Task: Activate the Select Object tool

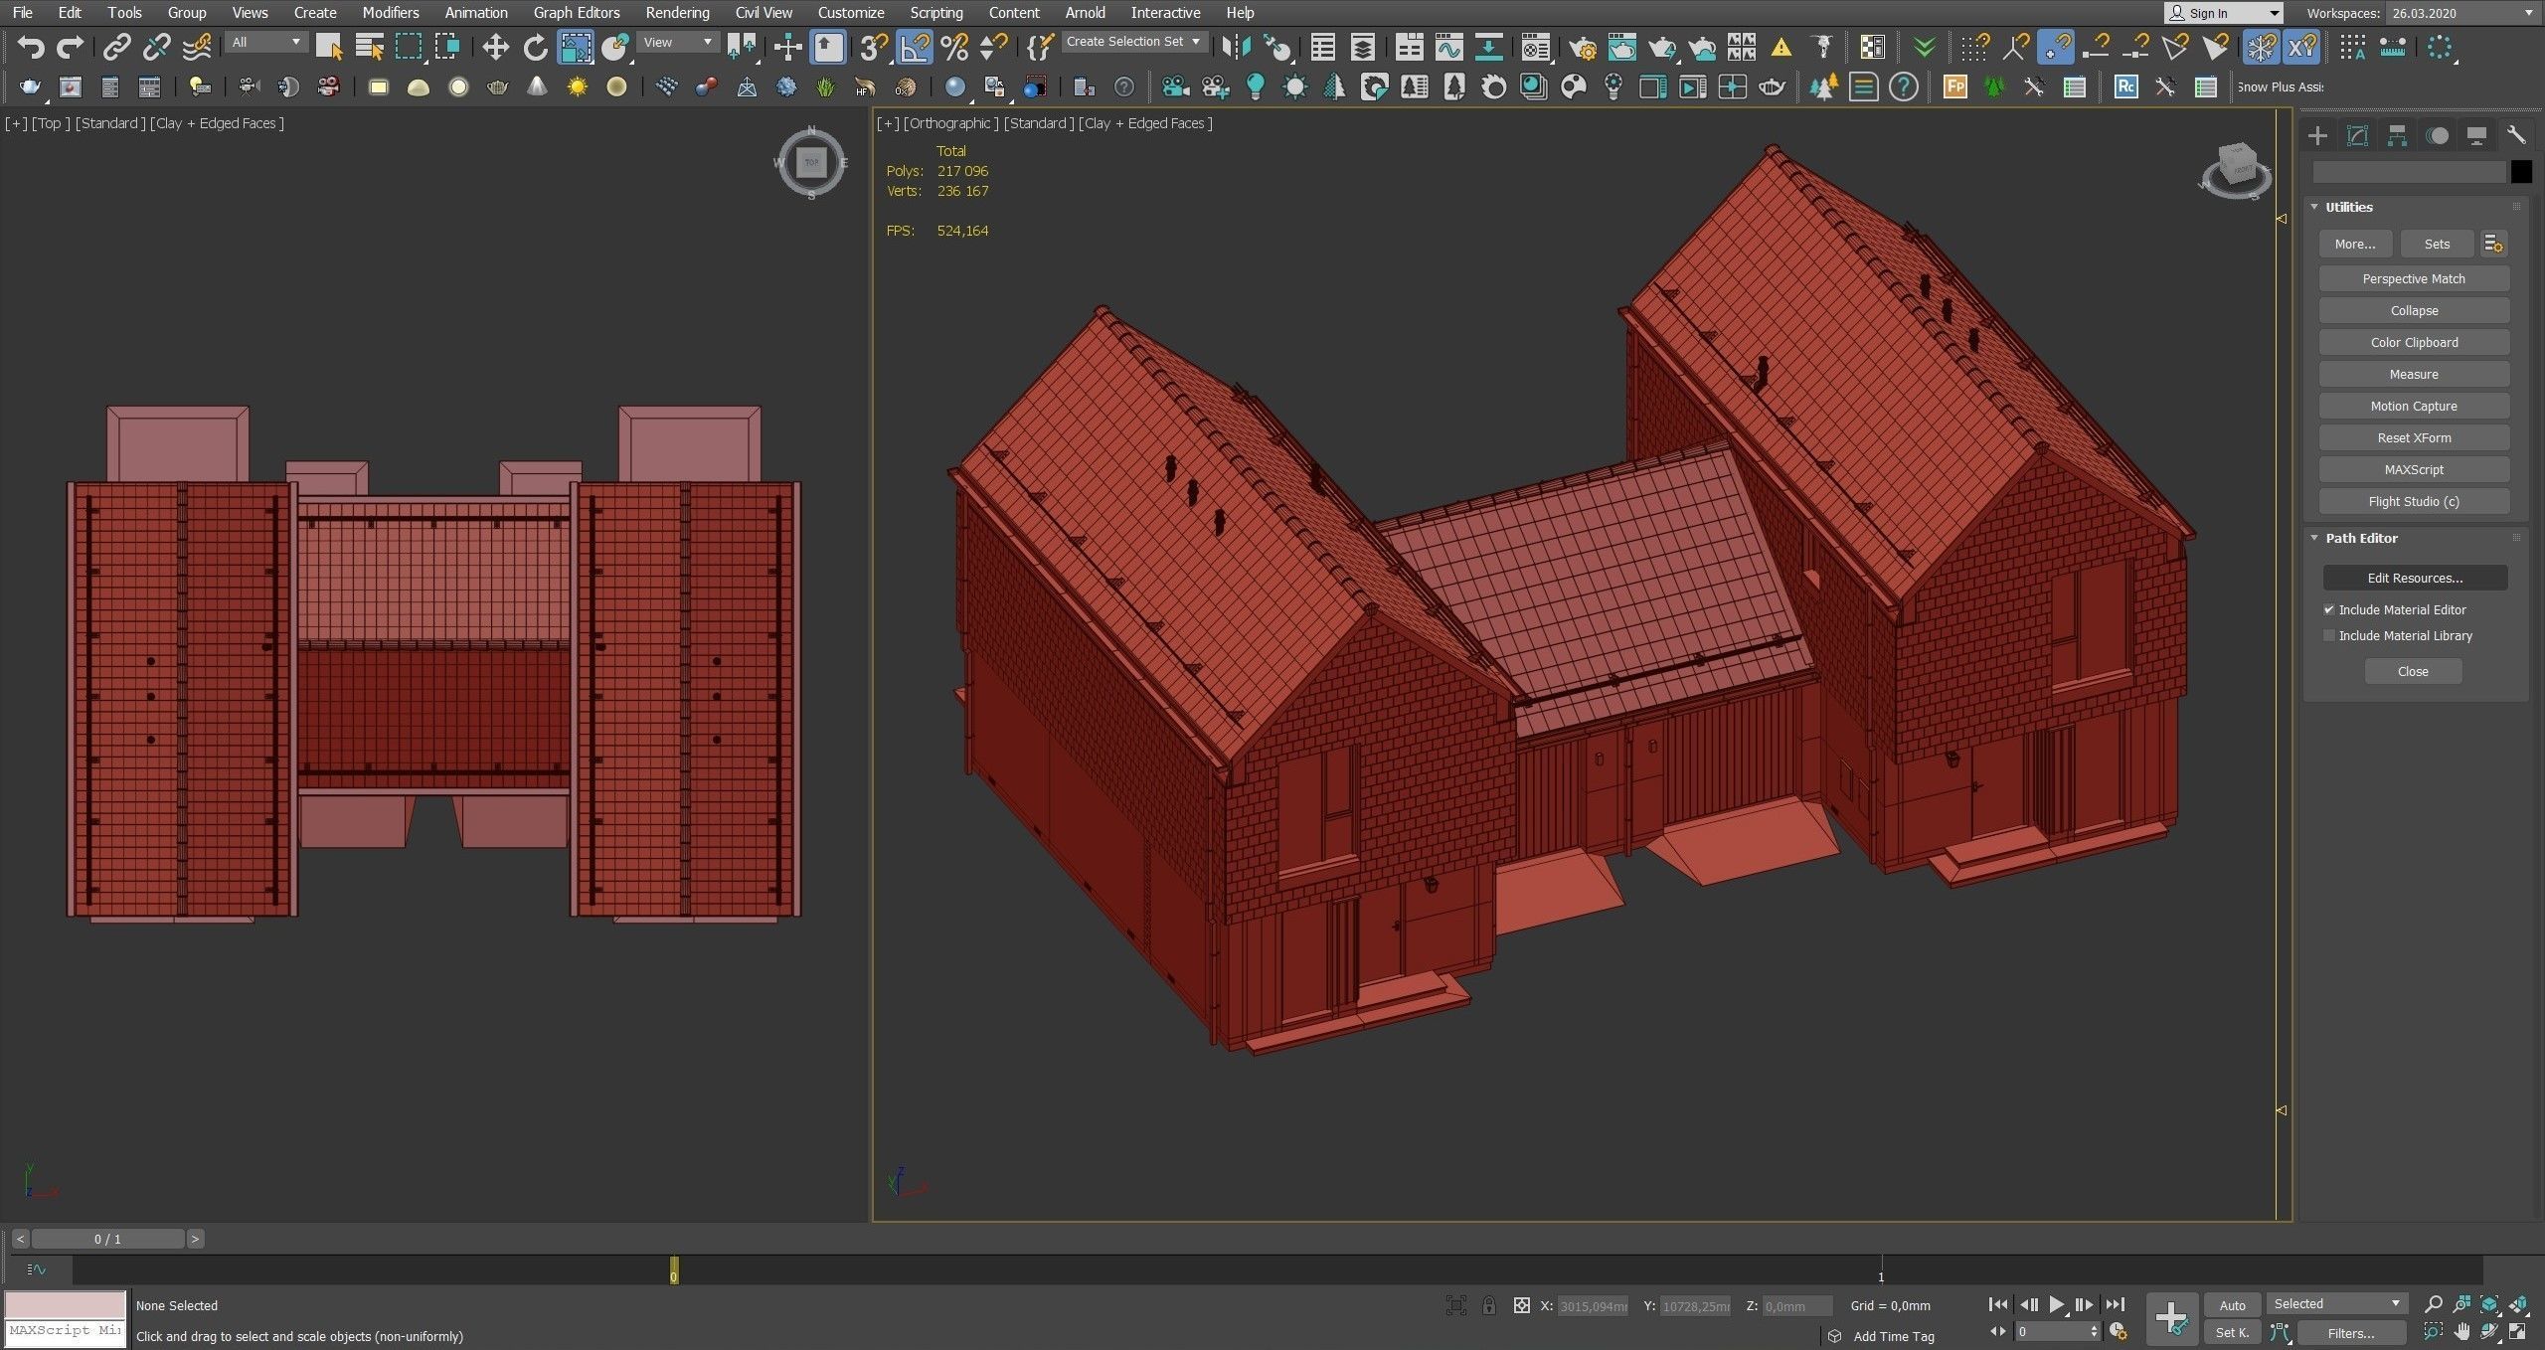Action: [x=329, y=47]
